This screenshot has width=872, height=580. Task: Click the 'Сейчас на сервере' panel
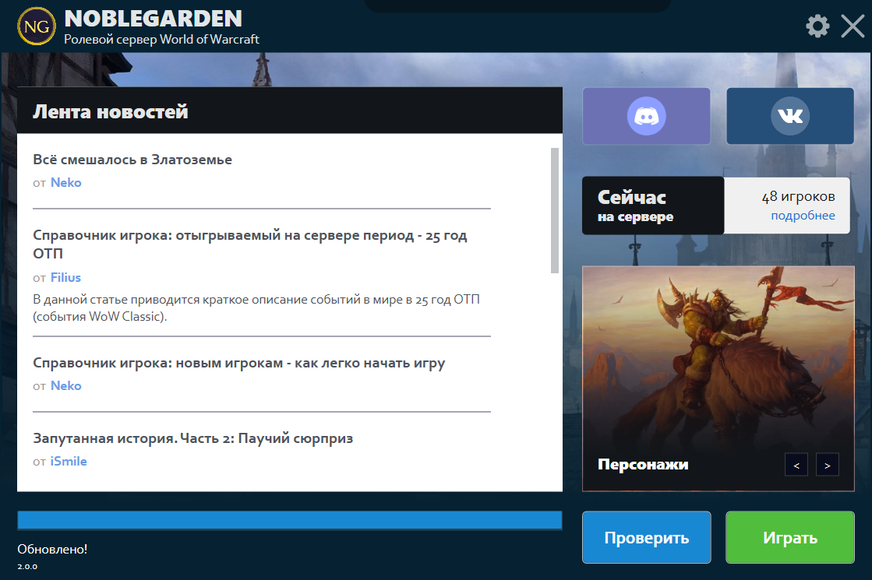[x=653, y=206]
